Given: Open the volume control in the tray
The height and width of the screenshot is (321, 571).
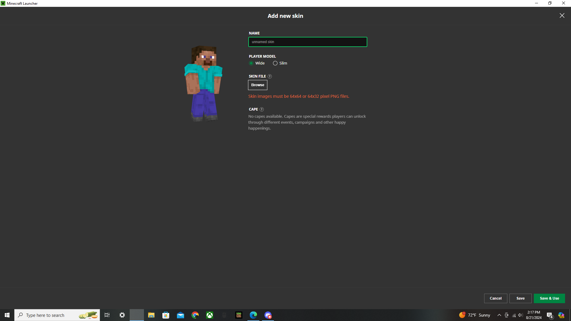Looking at the screenshot, I should pyautogui.click(x=520, y=315).
